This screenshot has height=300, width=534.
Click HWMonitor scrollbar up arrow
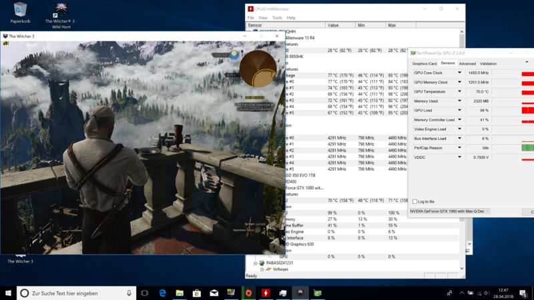coord(462,31)
